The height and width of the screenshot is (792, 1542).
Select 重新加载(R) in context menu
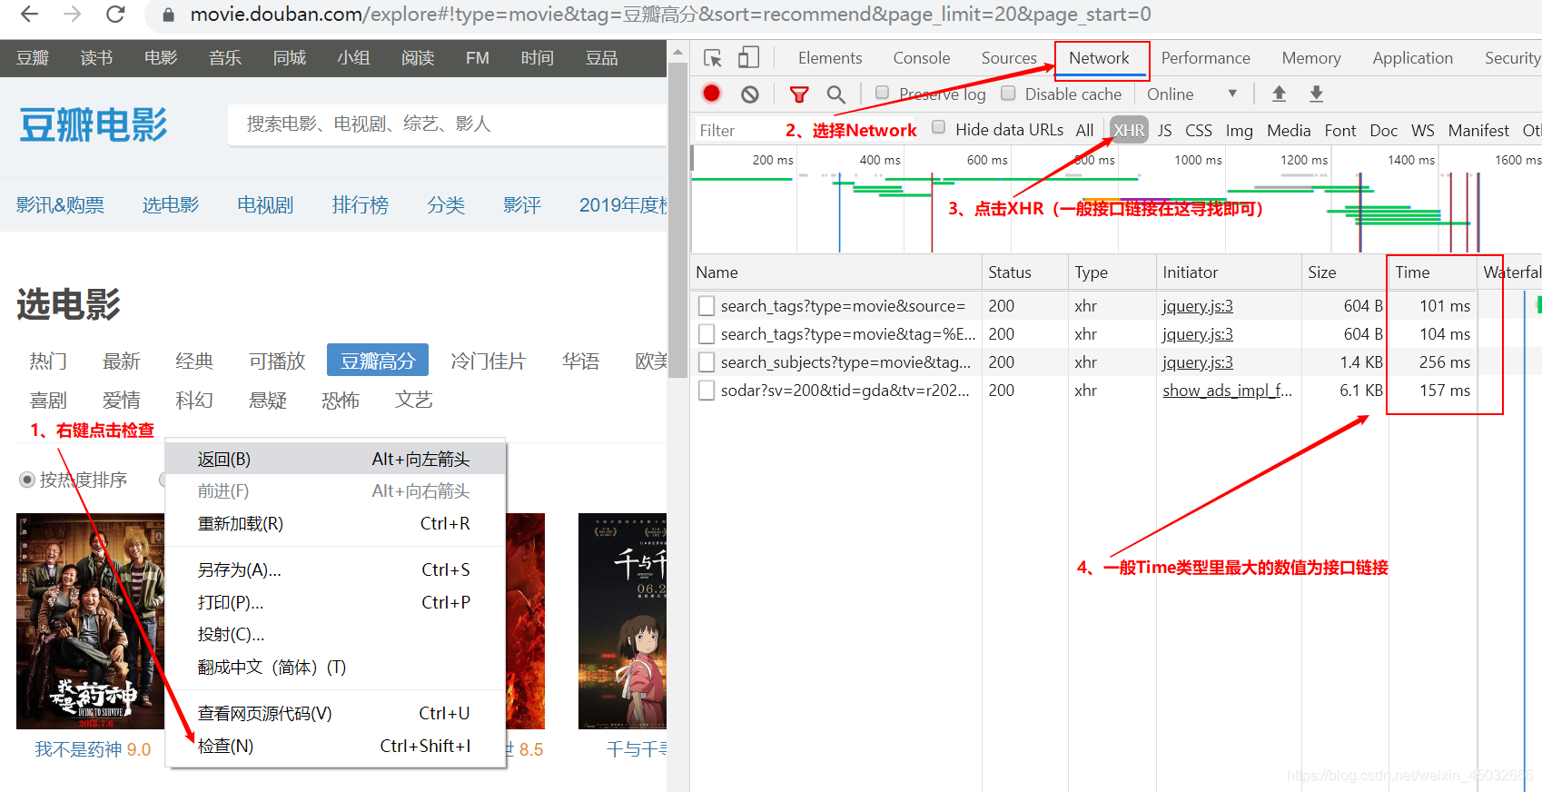[335, 524]
